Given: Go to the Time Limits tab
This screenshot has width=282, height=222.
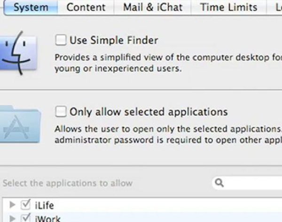Looking at the screenshot, I should pos(228,7).
